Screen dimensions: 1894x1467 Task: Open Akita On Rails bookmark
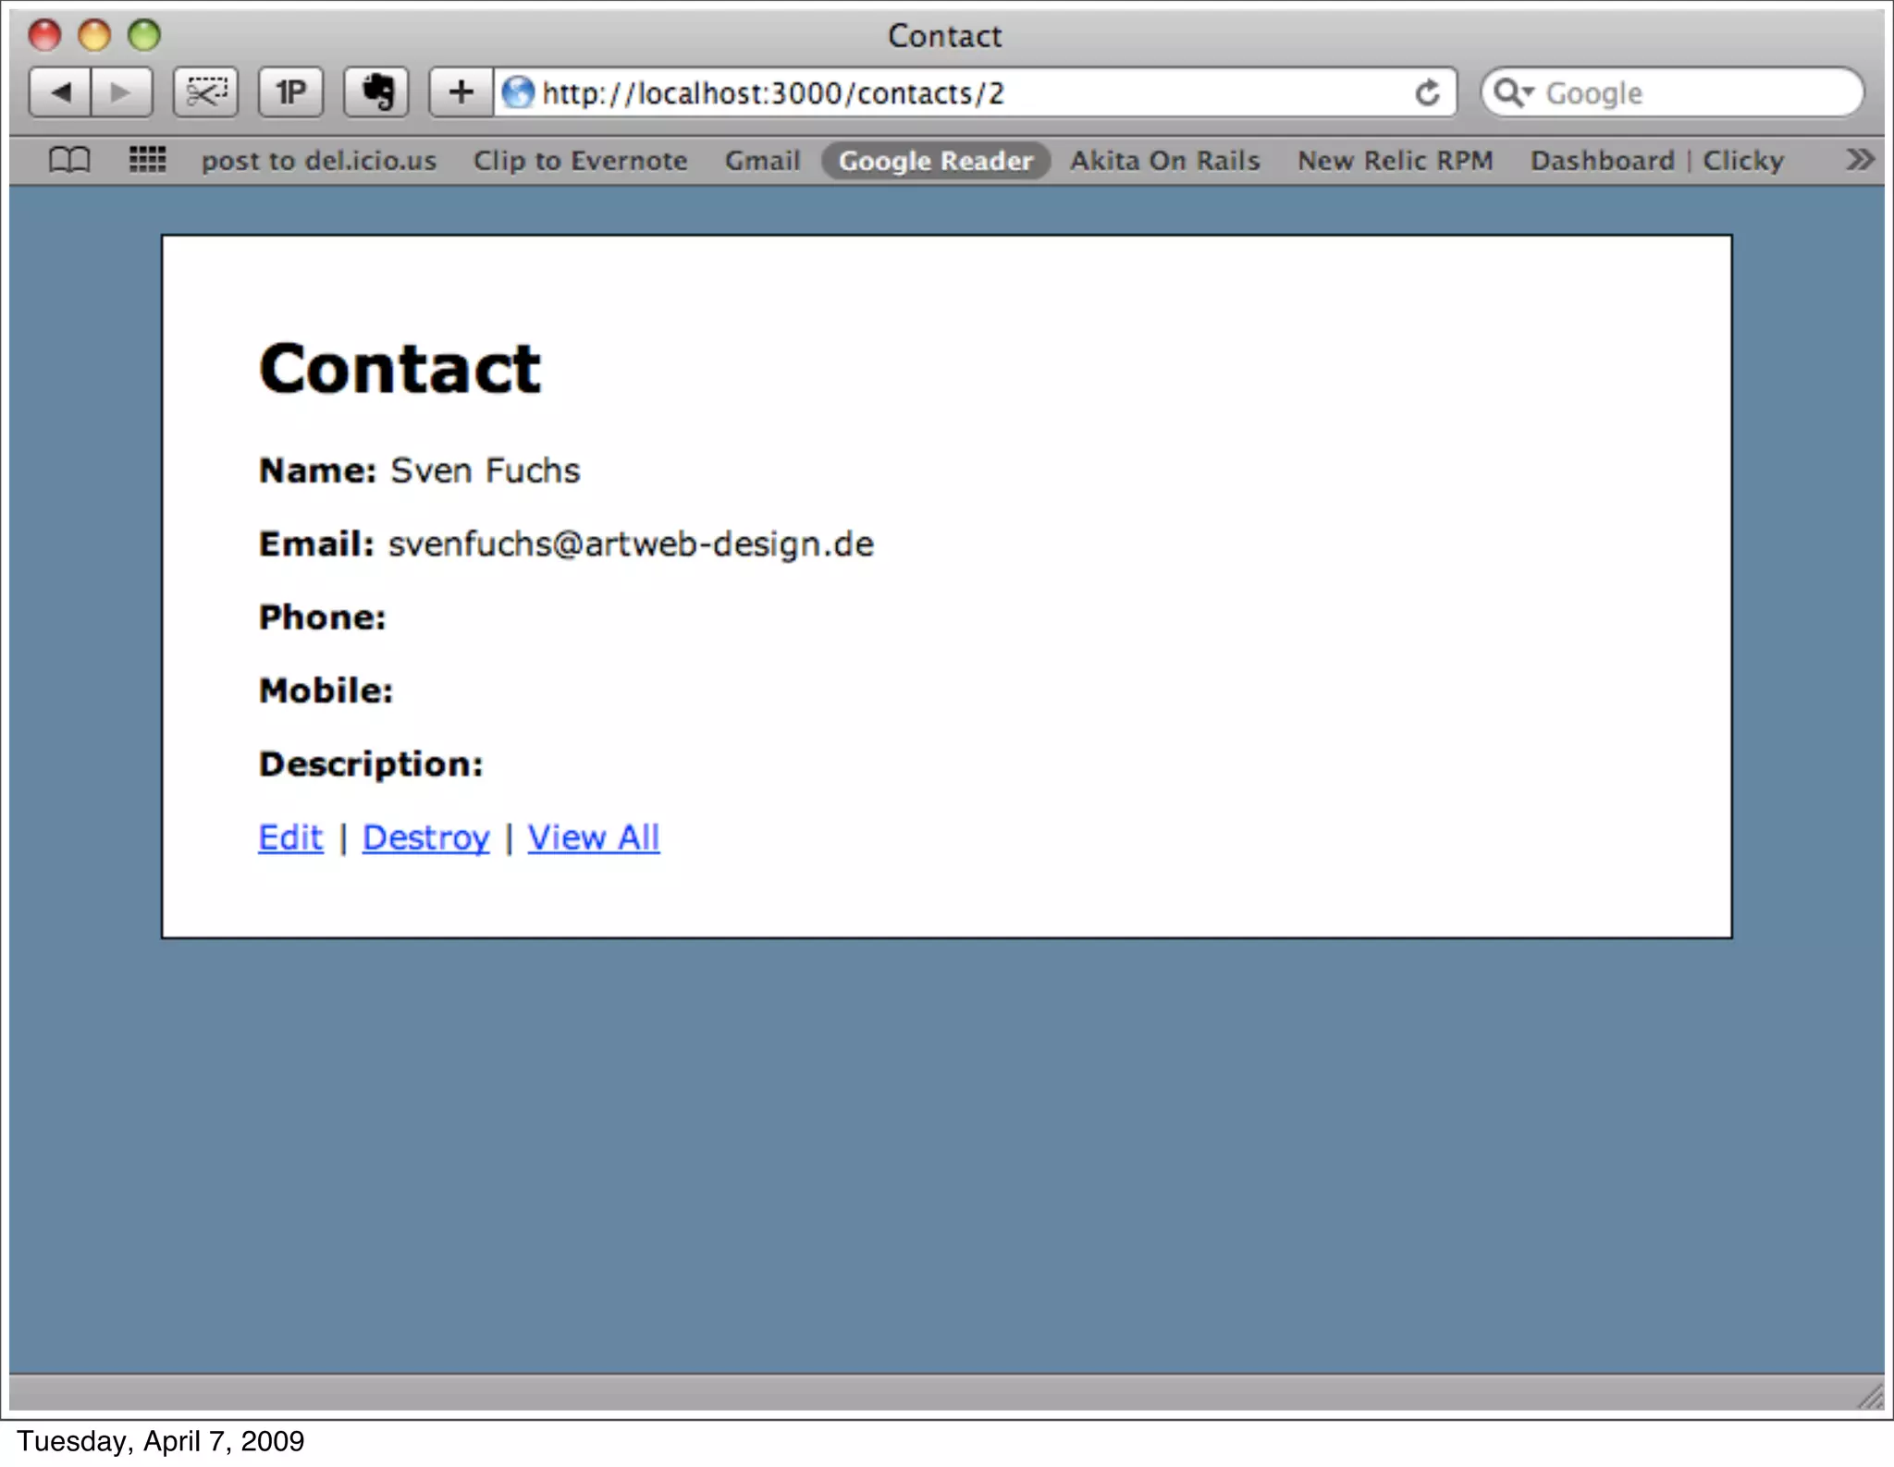(x=1164, y=161)
